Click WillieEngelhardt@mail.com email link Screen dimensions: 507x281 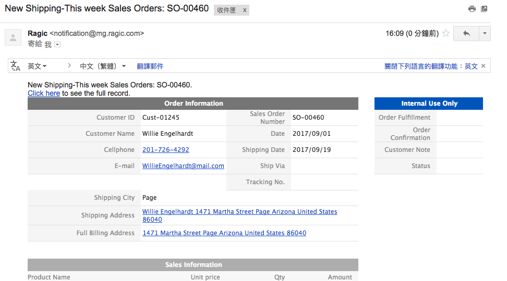[x=183, y=166]
